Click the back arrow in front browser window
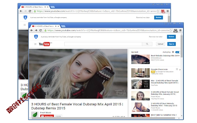 click(x=32, y=30)
